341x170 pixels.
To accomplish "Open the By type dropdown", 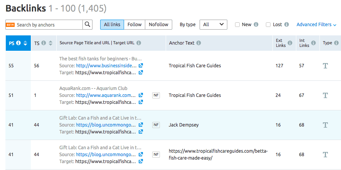I will pos(213,25).
